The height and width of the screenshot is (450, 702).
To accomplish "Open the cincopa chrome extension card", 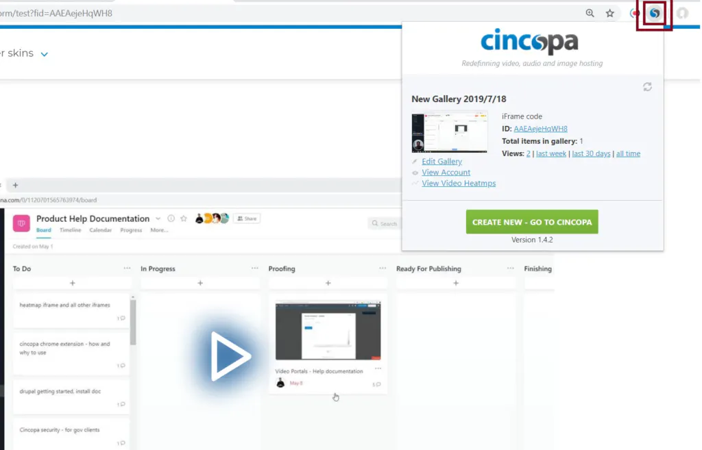I will pyautogui.click(x=71, y=353).
